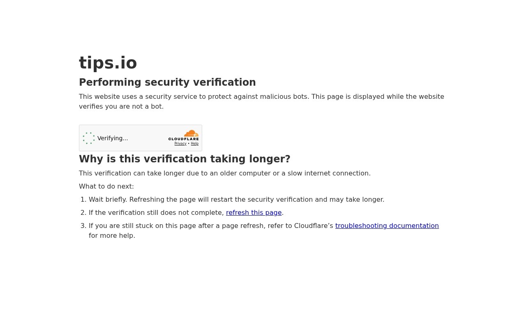Click 'If the verification still does not complete' text
Viewport: 526px width, 328px height.
coord(156,212)
